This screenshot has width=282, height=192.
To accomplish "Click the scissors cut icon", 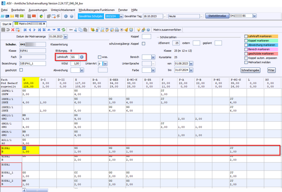I will [76, 30].
